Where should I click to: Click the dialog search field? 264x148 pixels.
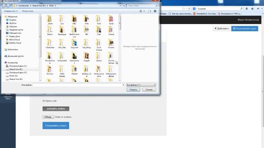pyautogui.click(x=142, y=6)
